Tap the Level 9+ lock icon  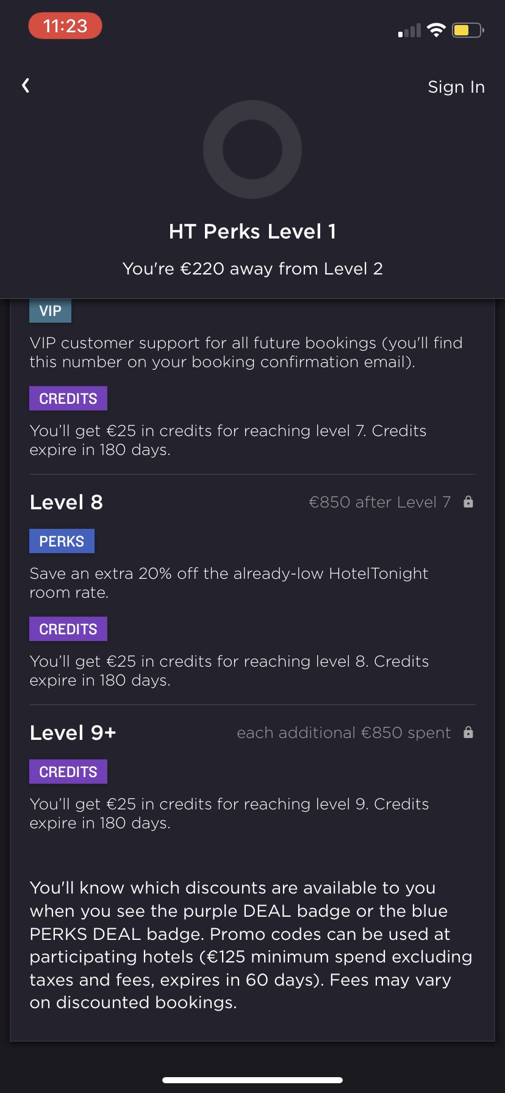pos(468,733)
